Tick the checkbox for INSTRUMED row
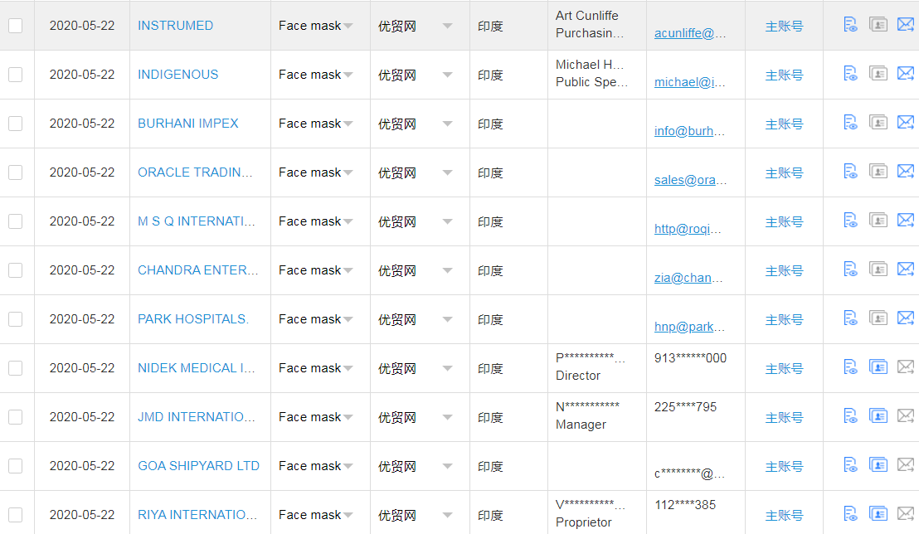The width and height of the screenshot is (919, 534). click(x=15, y=26)
